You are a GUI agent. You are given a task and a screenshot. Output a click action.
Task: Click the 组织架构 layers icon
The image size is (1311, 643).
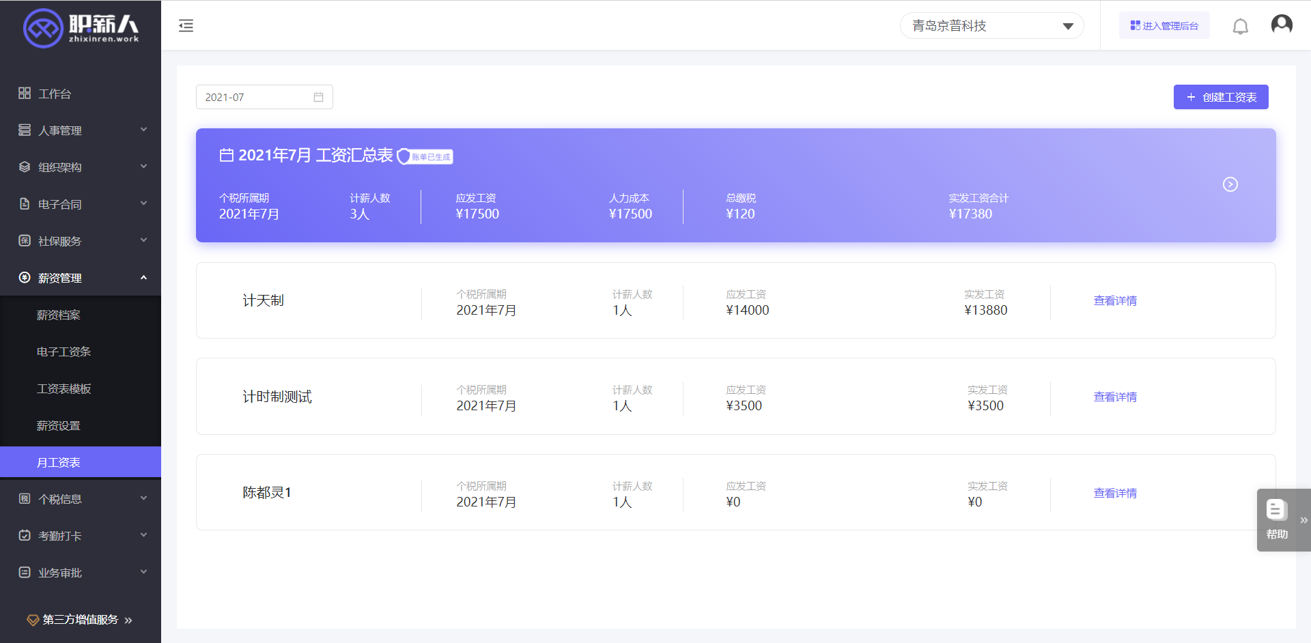pyautogui.click(x=25, y=167)
